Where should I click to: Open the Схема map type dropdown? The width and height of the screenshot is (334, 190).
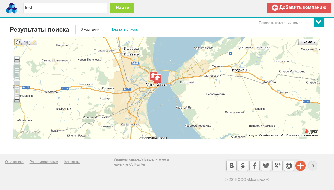click(308, 42)
